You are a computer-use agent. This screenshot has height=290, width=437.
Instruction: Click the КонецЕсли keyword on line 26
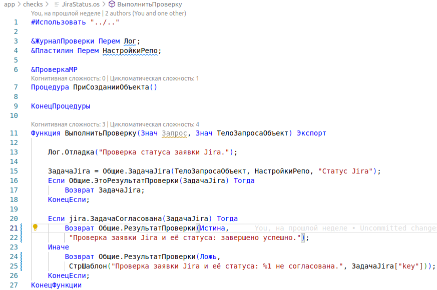point(67,276)
